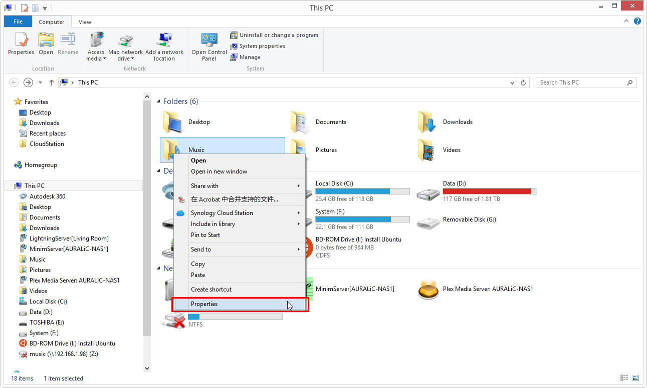Click the Back navigation arrow
This screenshot has height=388, width=647.
[x=14, y=82]
